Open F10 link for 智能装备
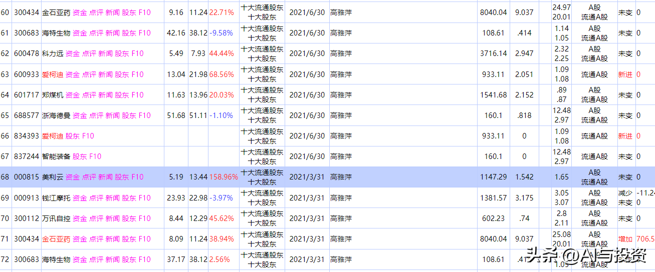 pos(95,156)
